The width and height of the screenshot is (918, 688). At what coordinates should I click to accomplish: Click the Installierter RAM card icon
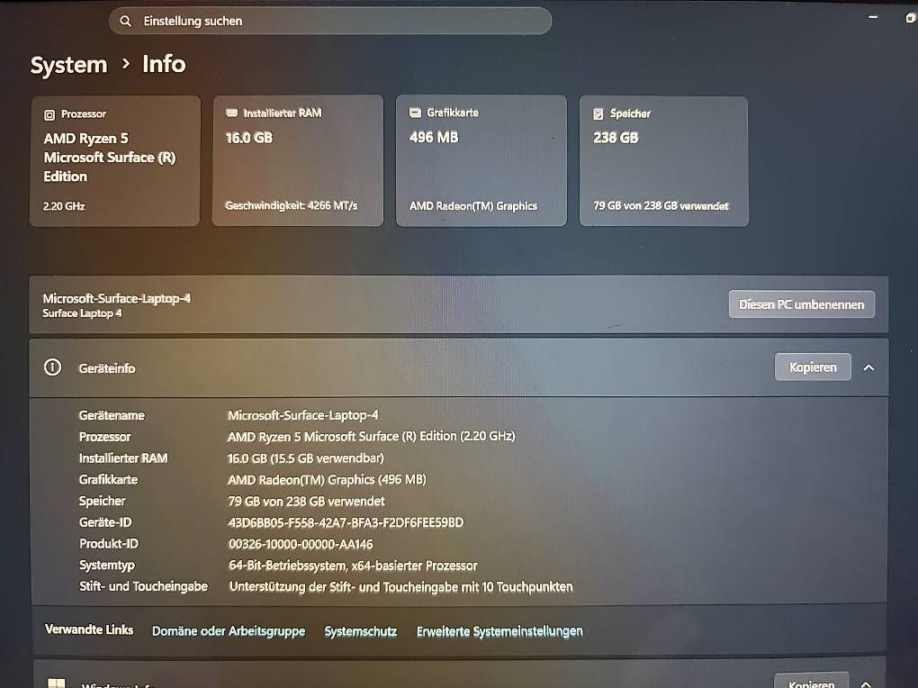click(x=232, y=113)
